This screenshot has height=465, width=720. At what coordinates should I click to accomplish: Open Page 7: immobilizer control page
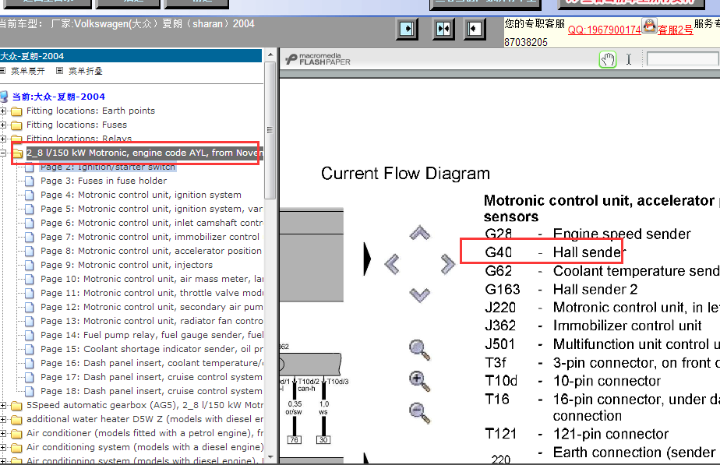(150, 237)
